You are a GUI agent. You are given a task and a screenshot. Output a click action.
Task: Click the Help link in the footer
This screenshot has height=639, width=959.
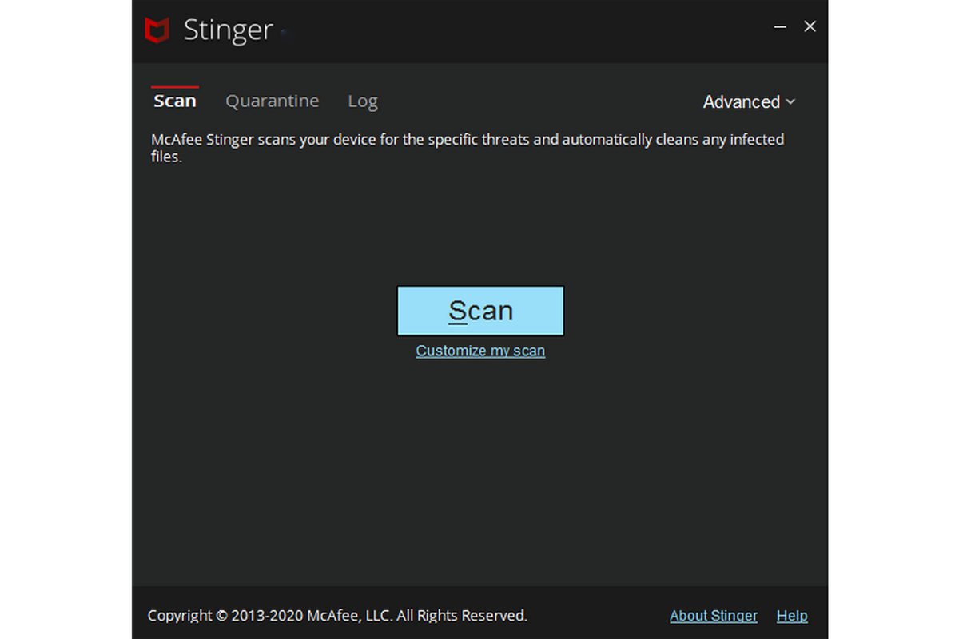point(791,616)
